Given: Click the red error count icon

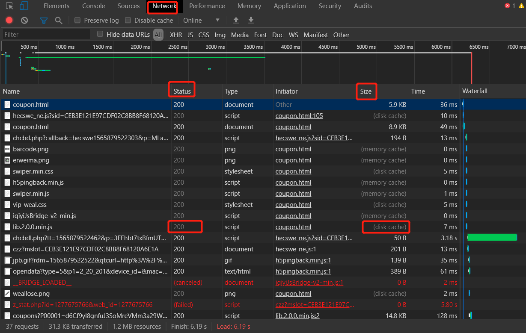Looking at the screenshot, I should (508, 6).
